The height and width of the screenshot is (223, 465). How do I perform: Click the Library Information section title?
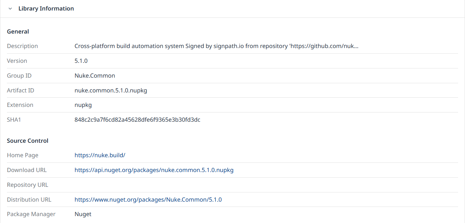(x=46, y=9)
